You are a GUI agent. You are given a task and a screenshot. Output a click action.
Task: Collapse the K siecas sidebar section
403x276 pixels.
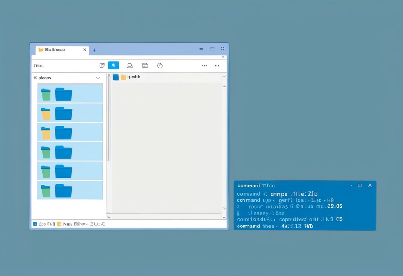click(98, 78)
